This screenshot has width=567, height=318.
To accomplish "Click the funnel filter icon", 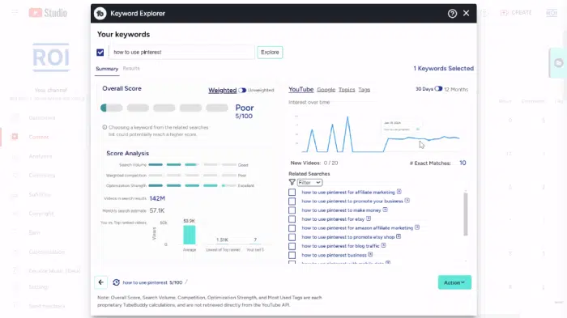I will tap(292, 183).
